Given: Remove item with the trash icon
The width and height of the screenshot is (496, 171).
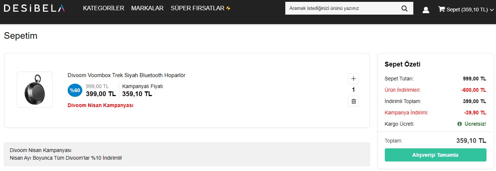Looking at the screenshot, I should 353,101.
